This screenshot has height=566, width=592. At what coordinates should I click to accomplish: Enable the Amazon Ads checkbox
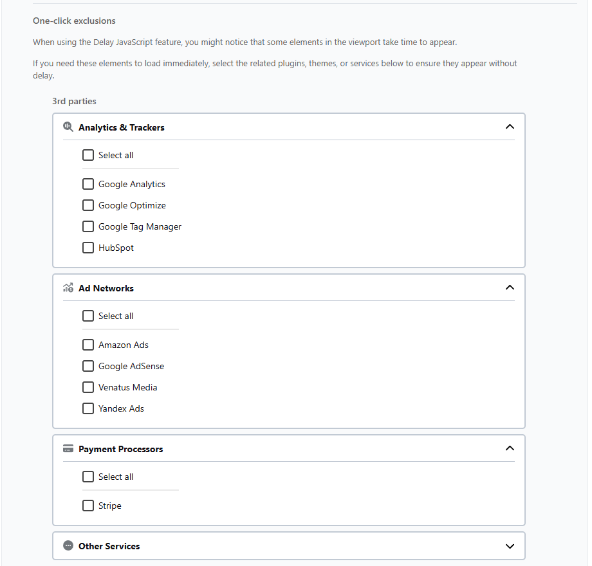click(x=88, y=345)
